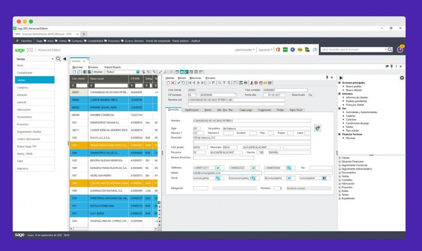Click the Office icon in the top header

pos(278,50)
